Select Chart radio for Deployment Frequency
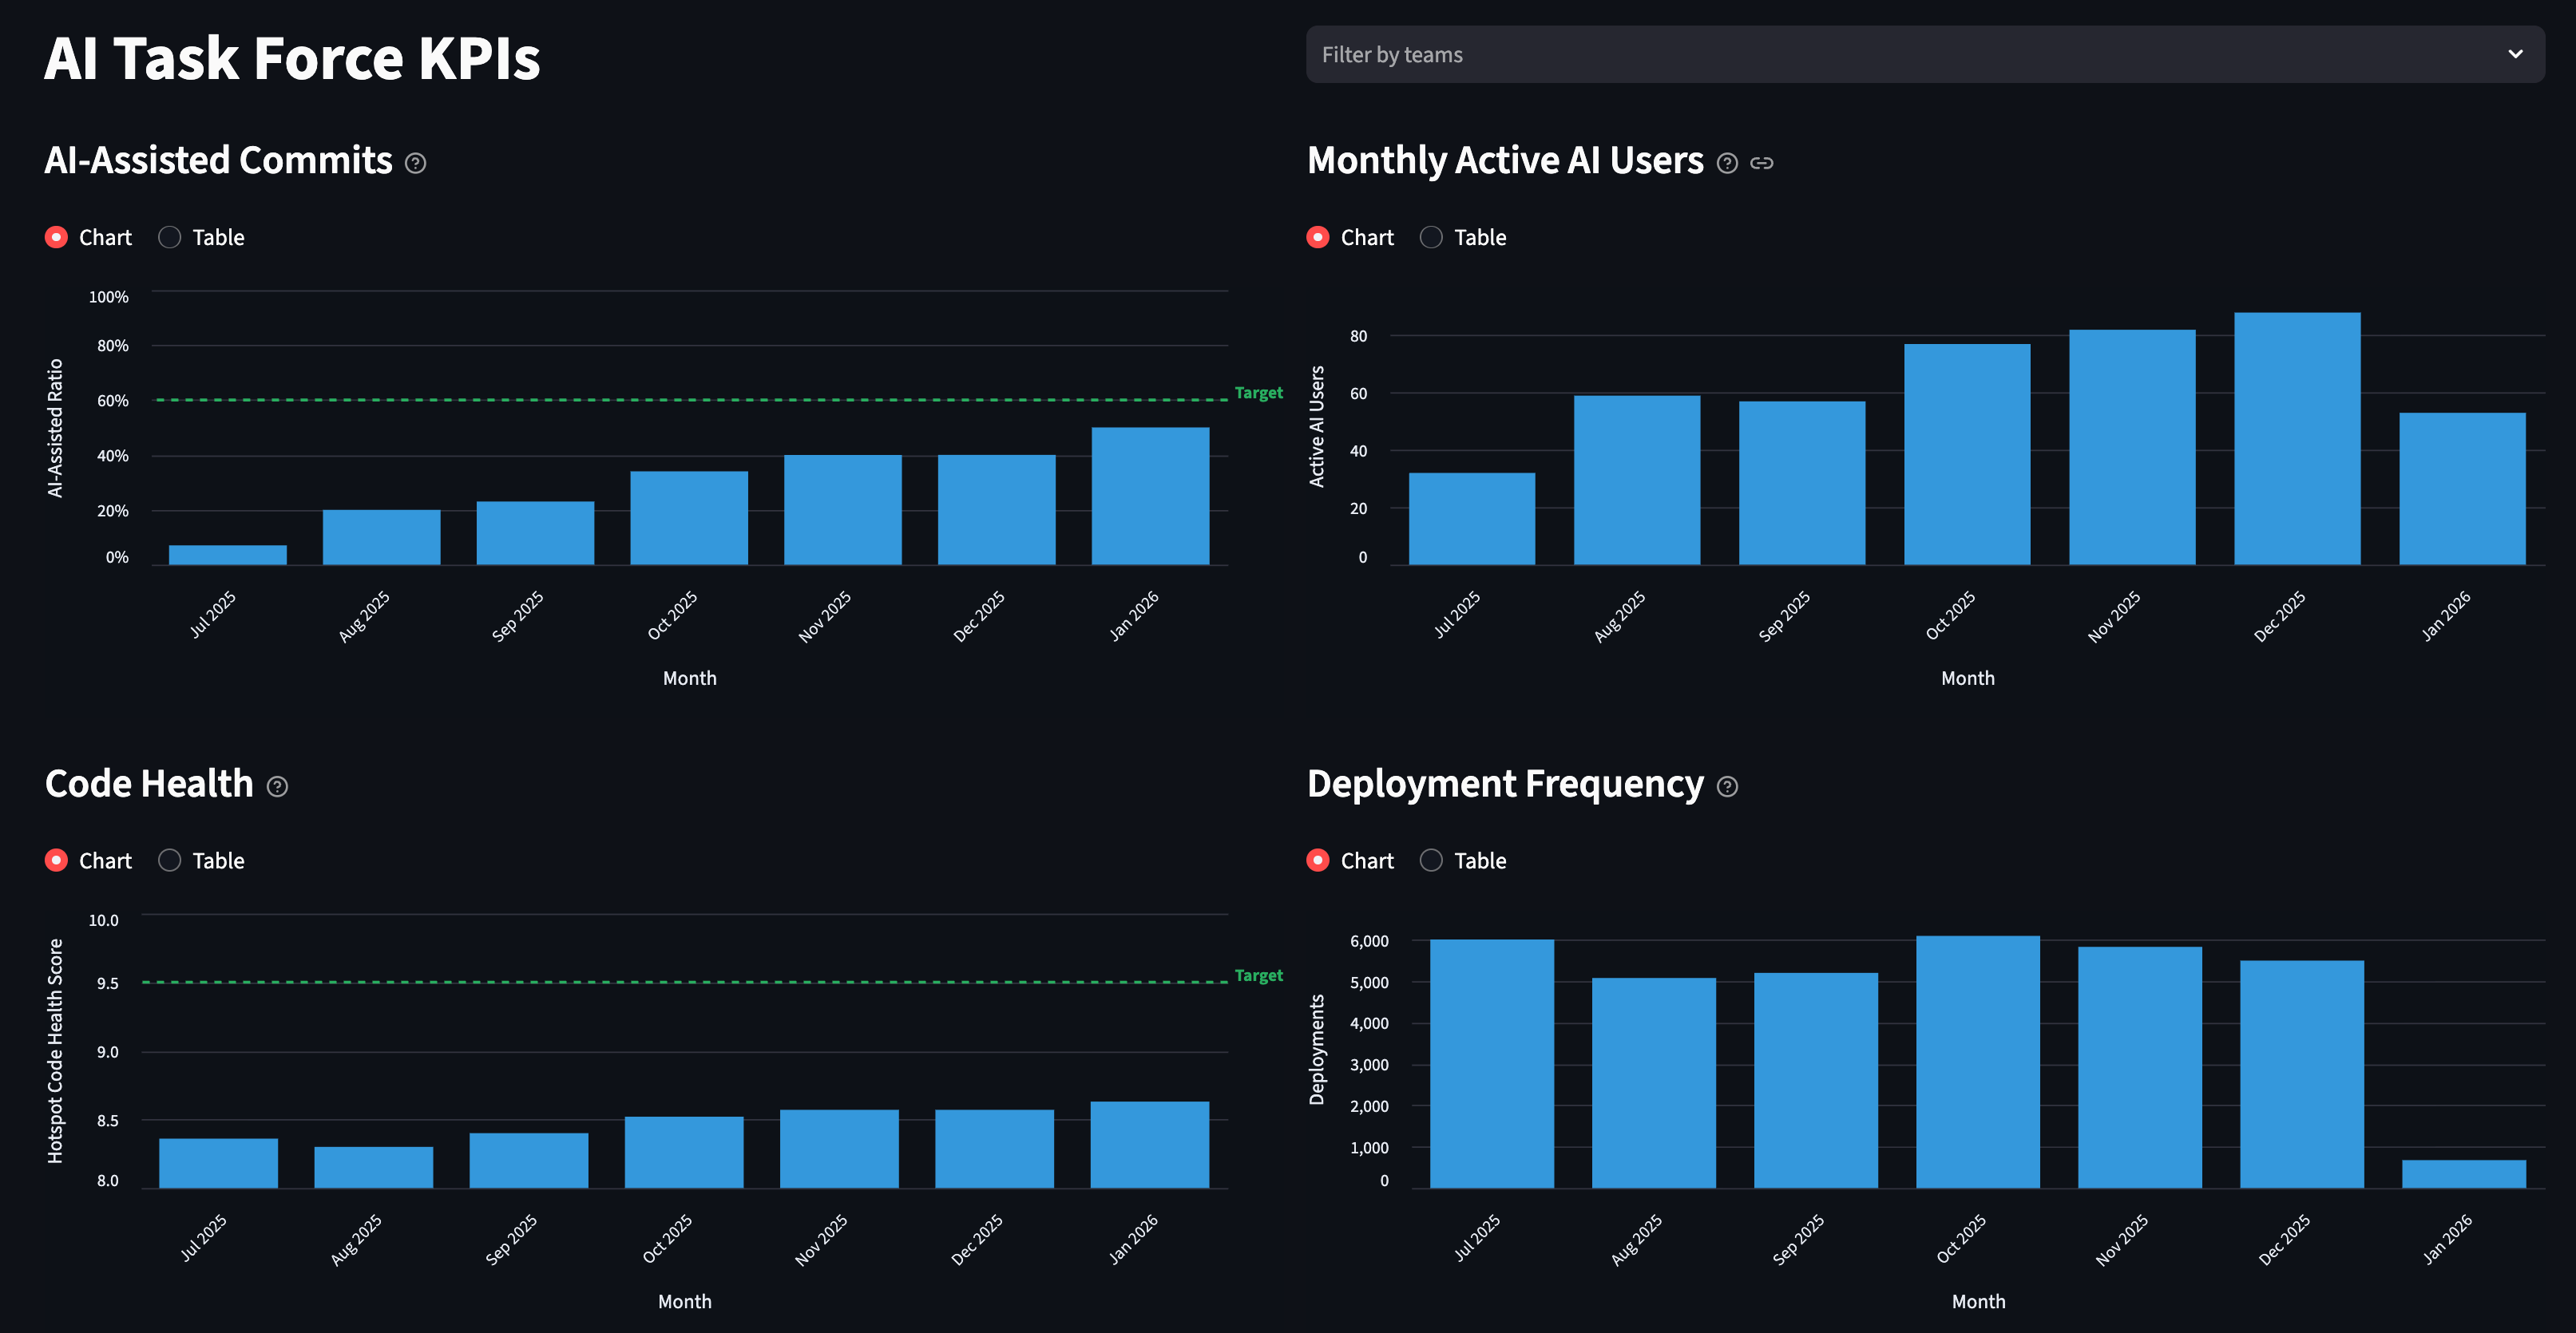 click(x=1318, y=860)
